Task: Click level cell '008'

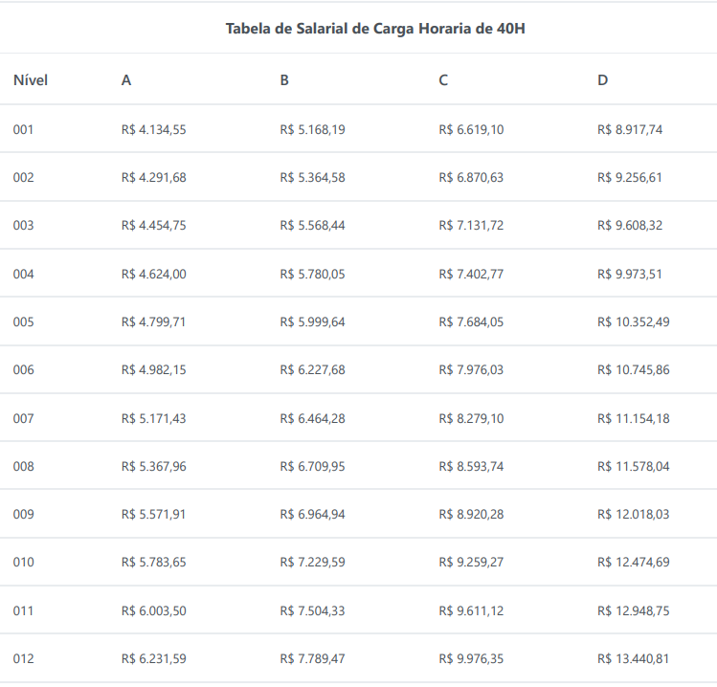Action: click(23, 466)
